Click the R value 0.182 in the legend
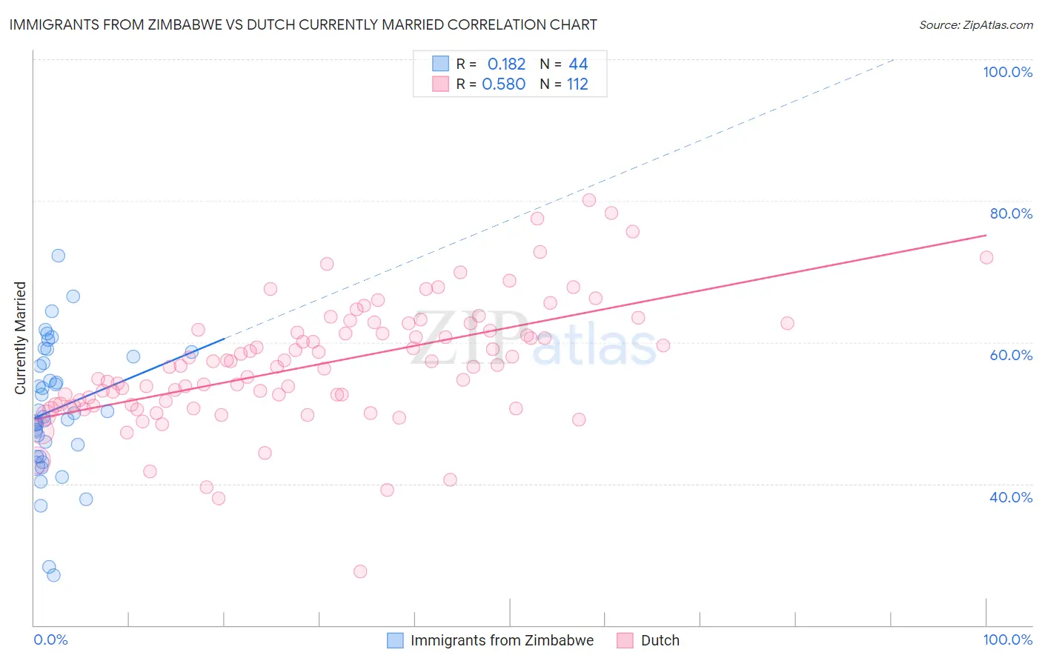This screenshot has width=1042, height=661. 506,64
